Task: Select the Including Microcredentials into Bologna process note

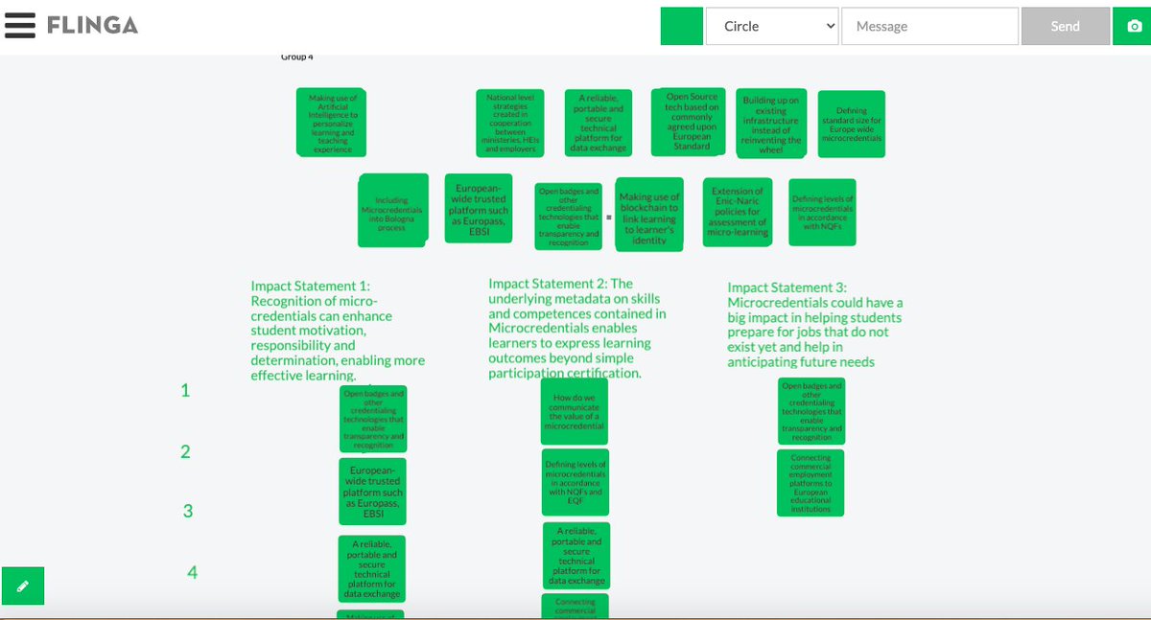Action: pyautogui.click(x=391, y=209)
